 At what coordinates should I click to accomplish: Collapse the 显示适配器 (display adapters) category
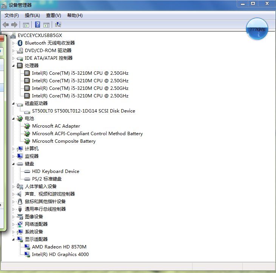coord(14,239)
